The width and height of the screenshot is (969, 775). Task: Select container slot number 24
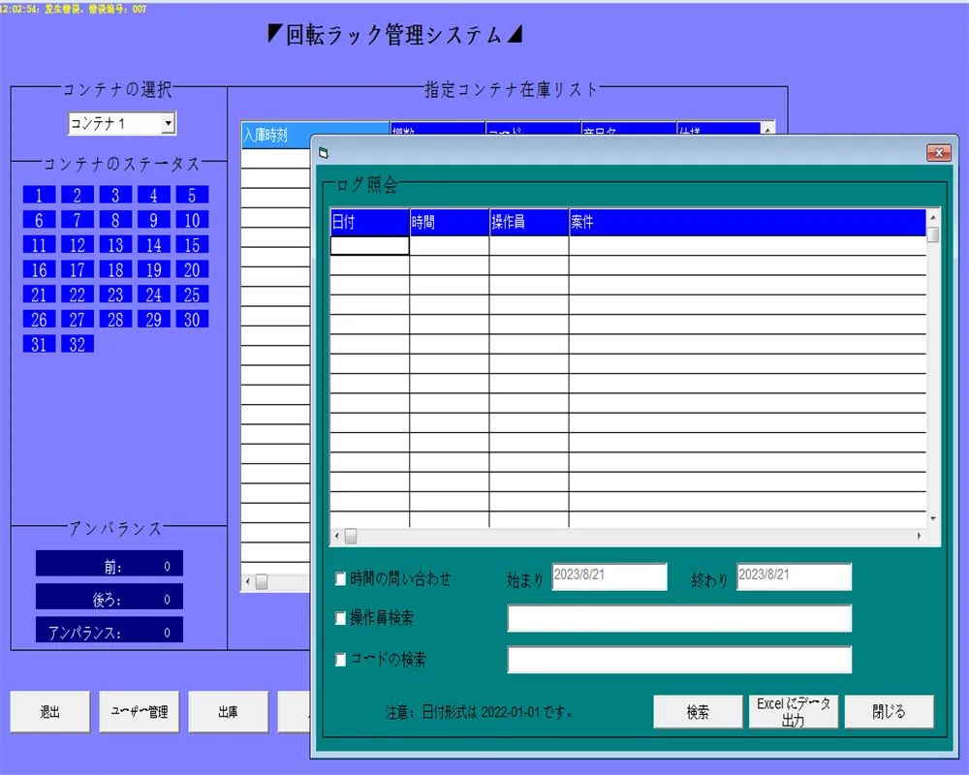[153, 294]
